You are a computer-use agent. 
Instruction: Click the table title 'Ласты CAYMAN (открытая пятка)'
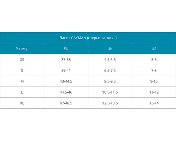point(88,38)
